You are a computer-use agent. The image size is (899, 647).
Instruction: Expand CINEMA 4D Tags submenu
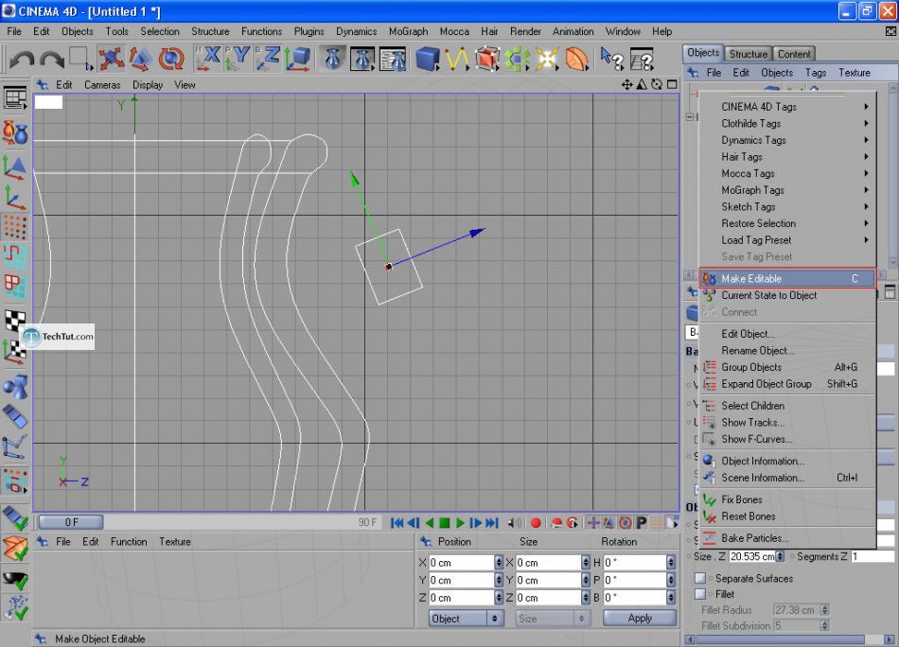787,107
